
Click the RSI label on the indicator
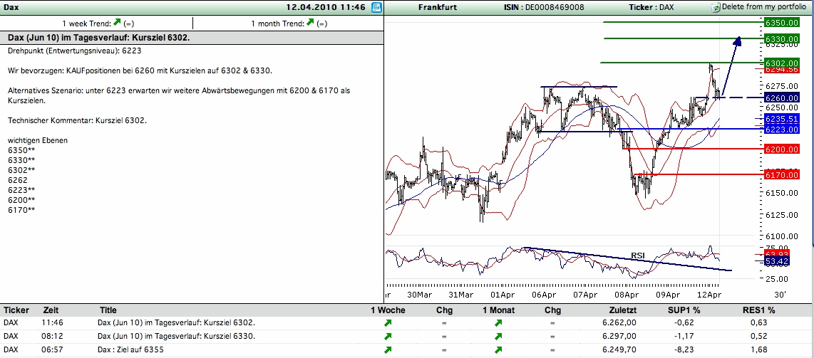point(637,255)
